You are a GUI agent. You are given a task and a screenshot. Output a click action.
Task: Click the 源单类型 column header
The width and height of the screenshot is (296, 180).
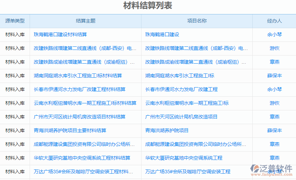click(15, 21)
